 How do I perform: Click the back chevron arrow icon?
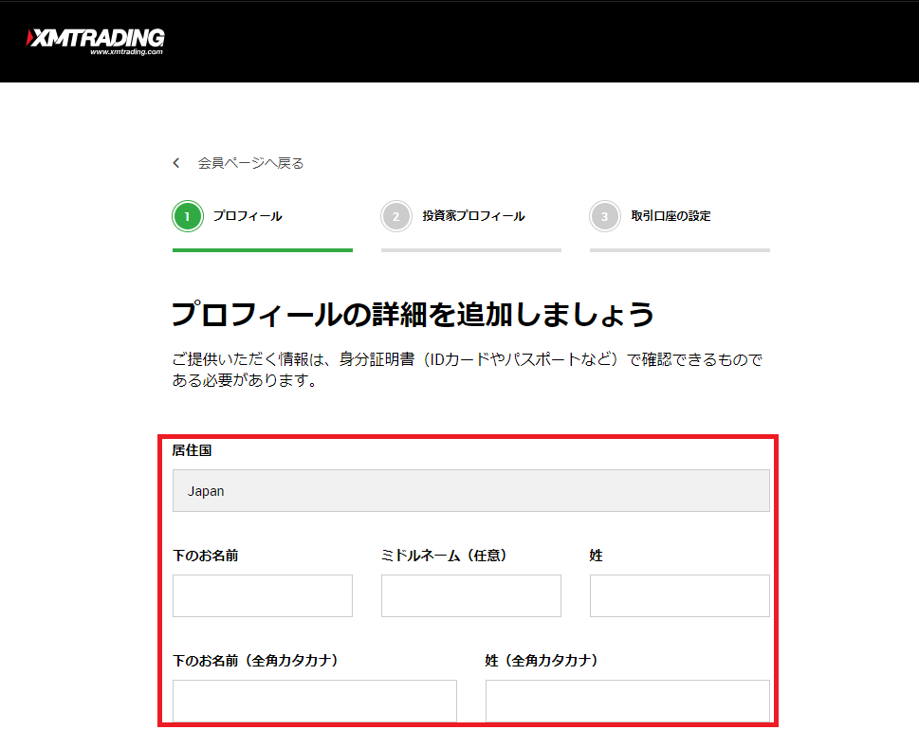(x=175, y=163)
